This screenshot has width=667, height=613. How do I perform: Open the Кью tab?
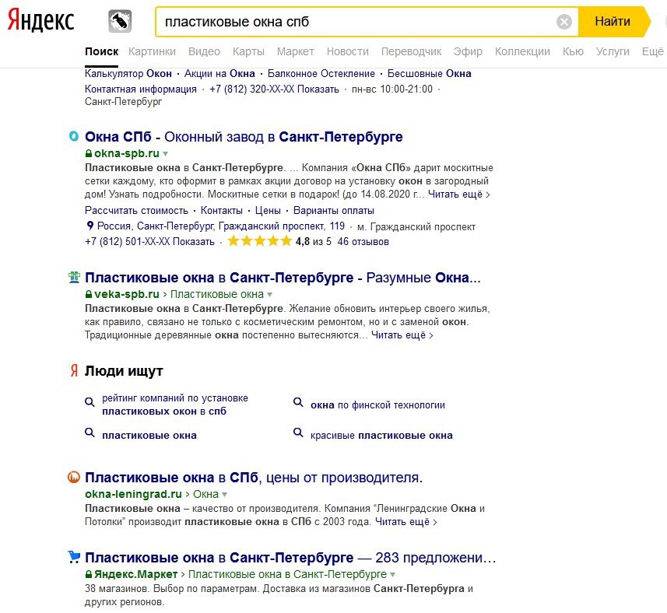(573, 51)
